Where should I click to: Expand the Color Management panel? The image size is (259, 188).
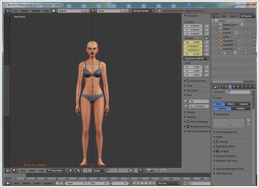pyautogui.click(x=226, y=132)
